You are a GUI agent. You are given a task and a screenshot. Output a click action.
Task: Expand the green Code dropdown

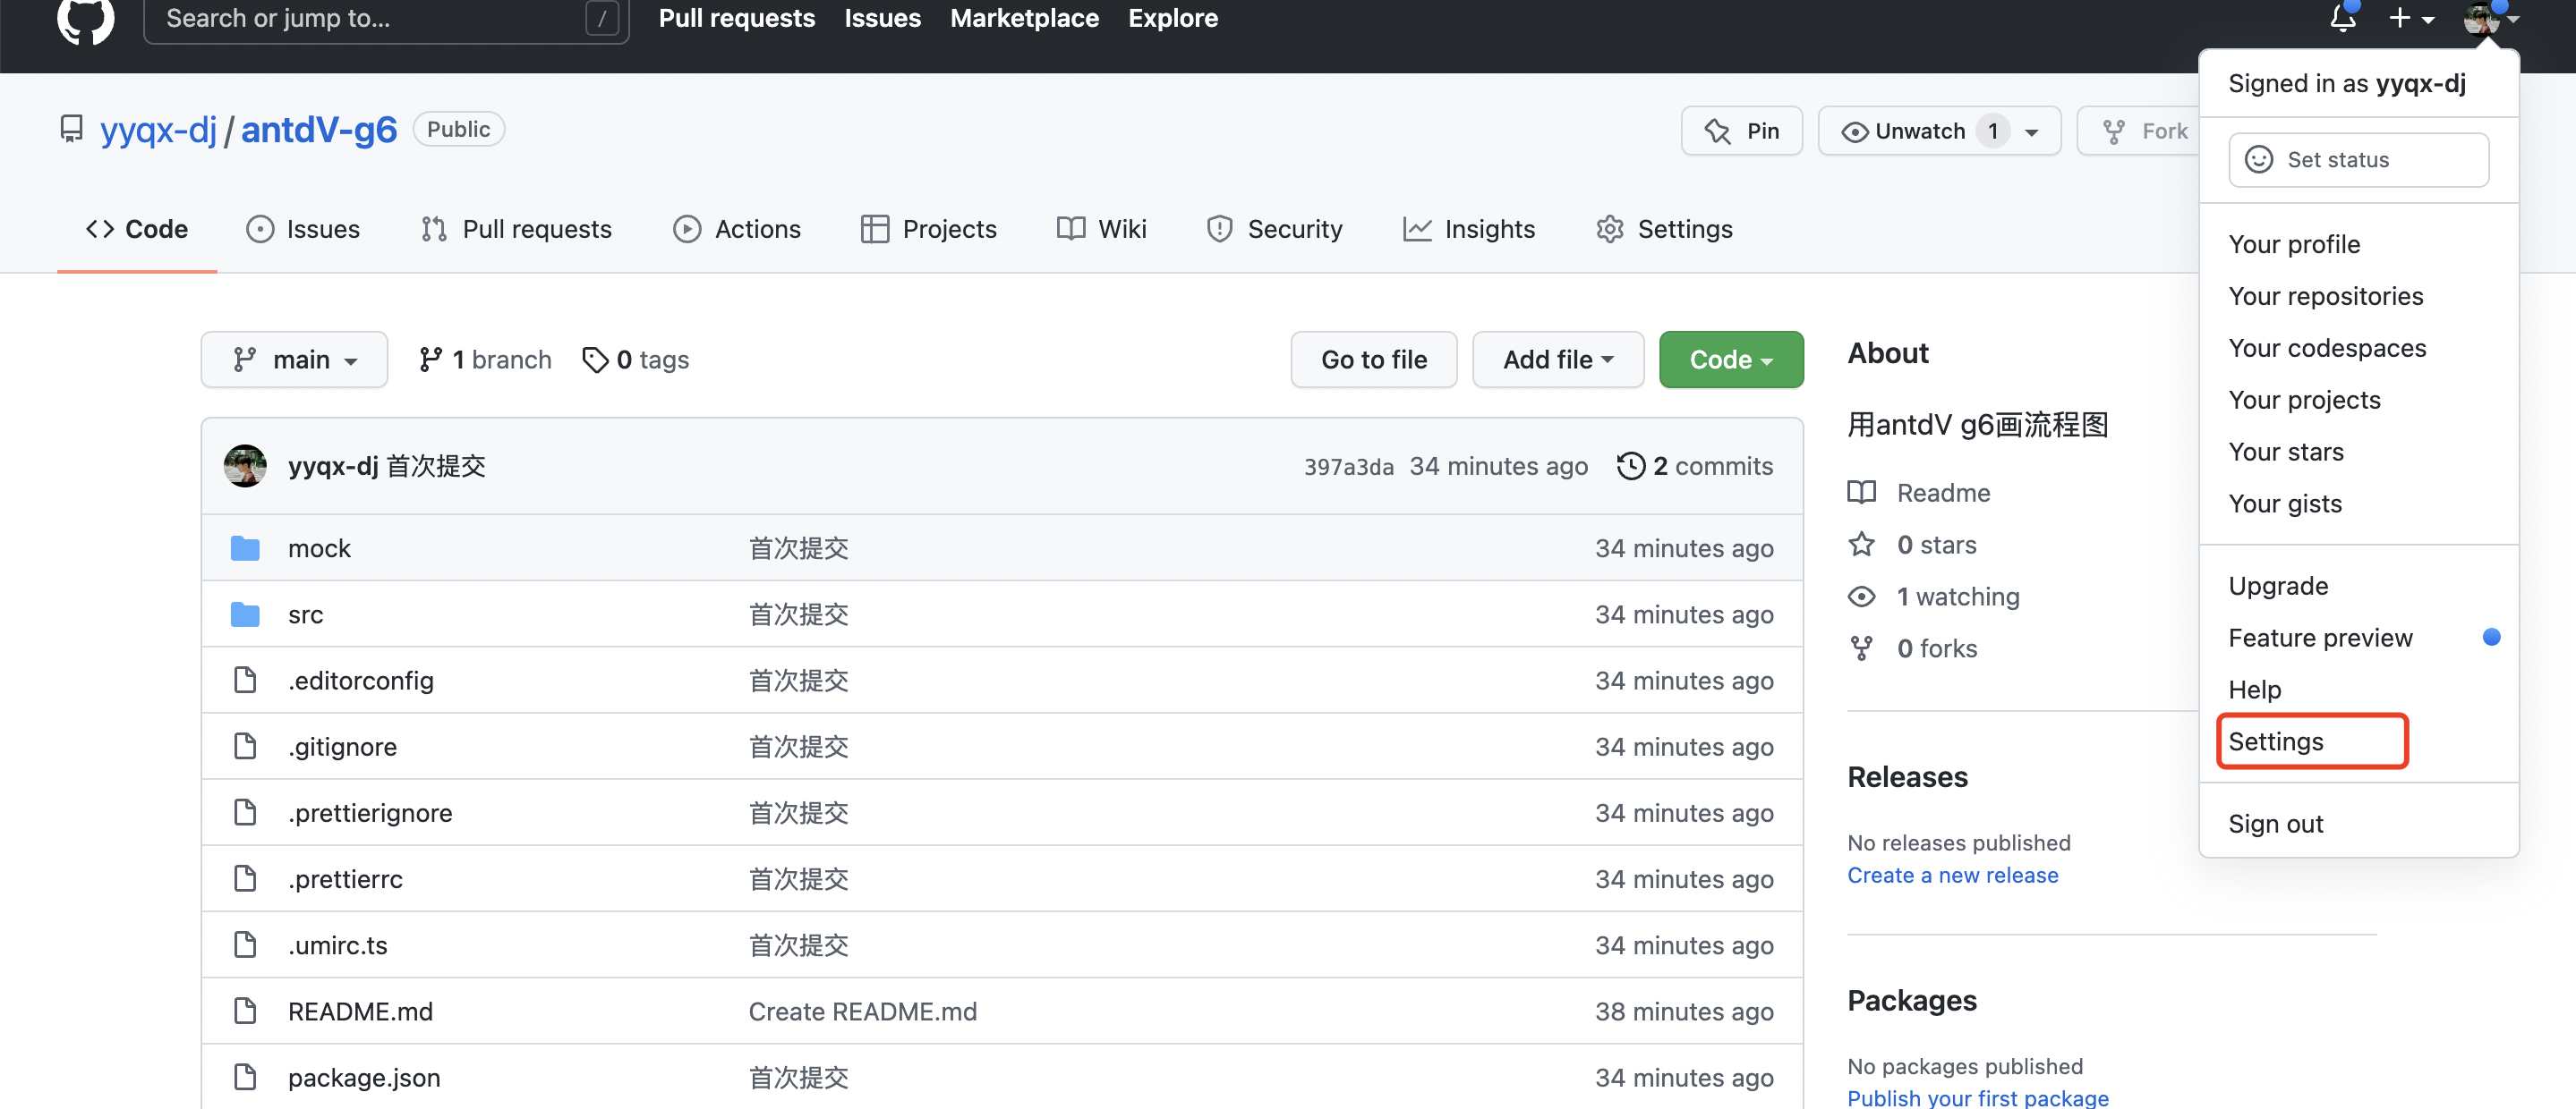pyautogui.click(x=1731, y=360)
